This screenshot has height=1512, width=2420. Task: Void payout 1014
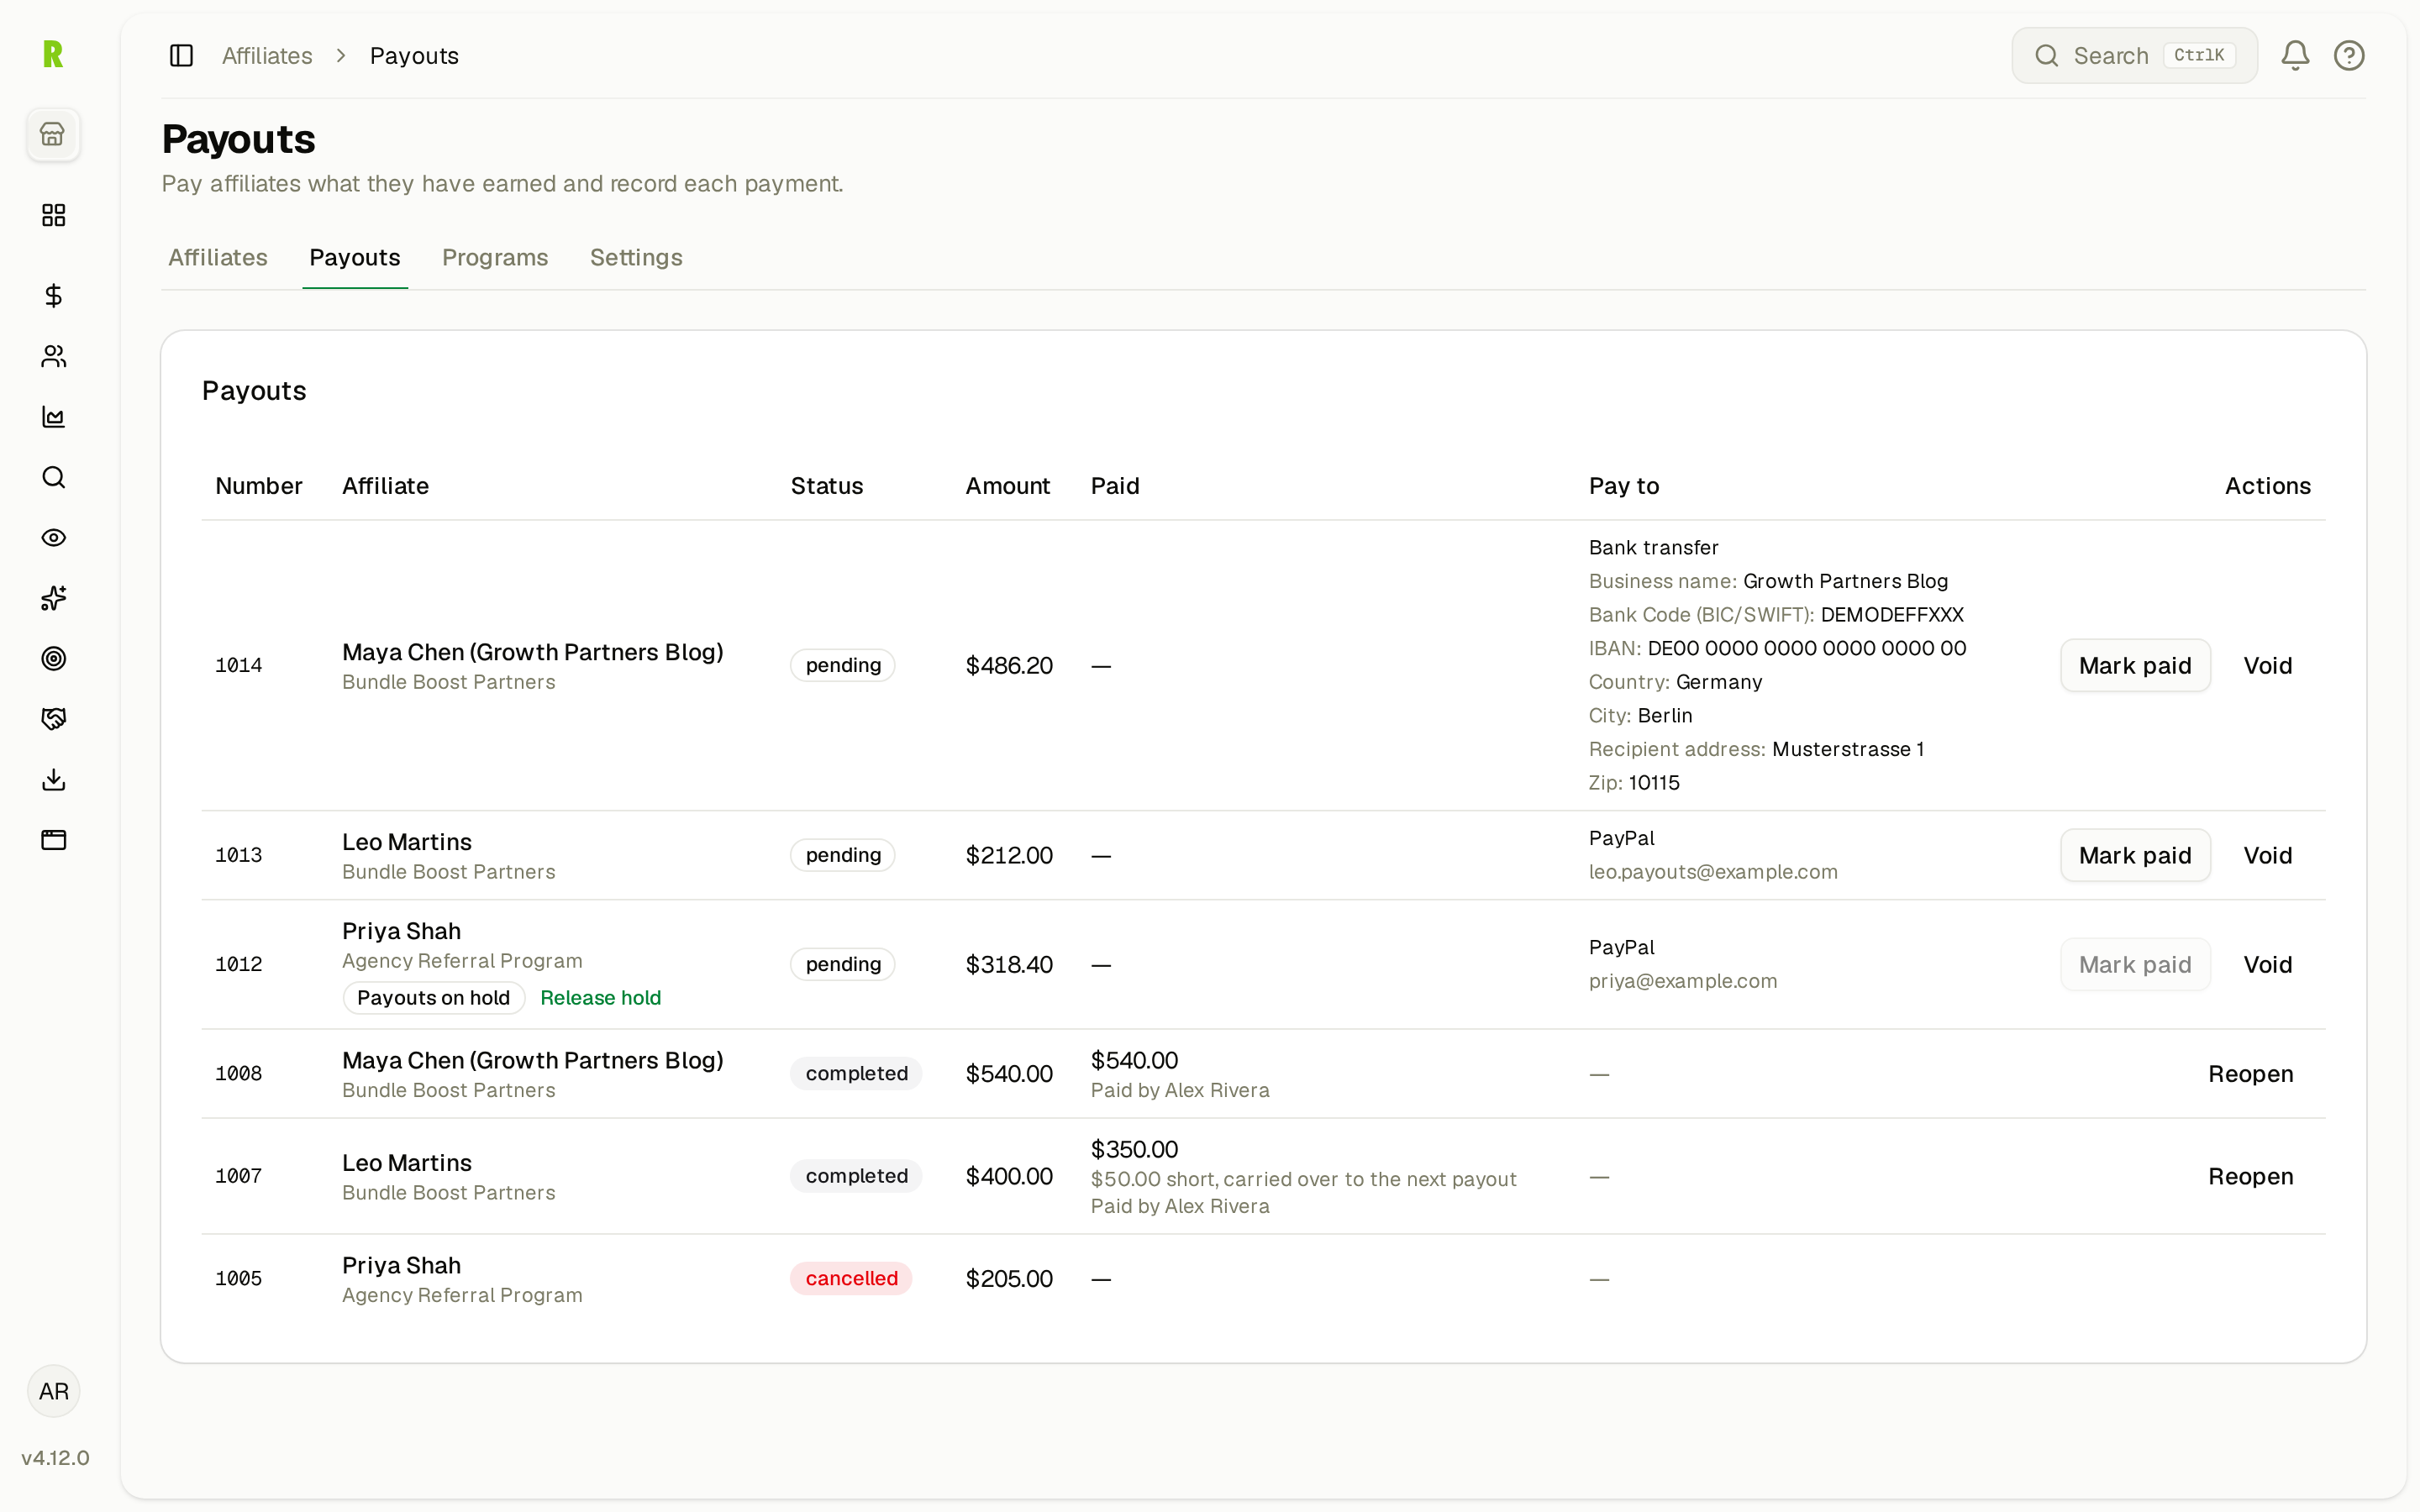pyautogui.click(x=2267, y=665)
